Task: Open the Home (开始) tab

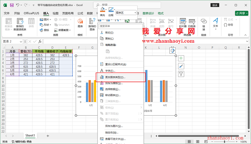Action: point(17,13)
